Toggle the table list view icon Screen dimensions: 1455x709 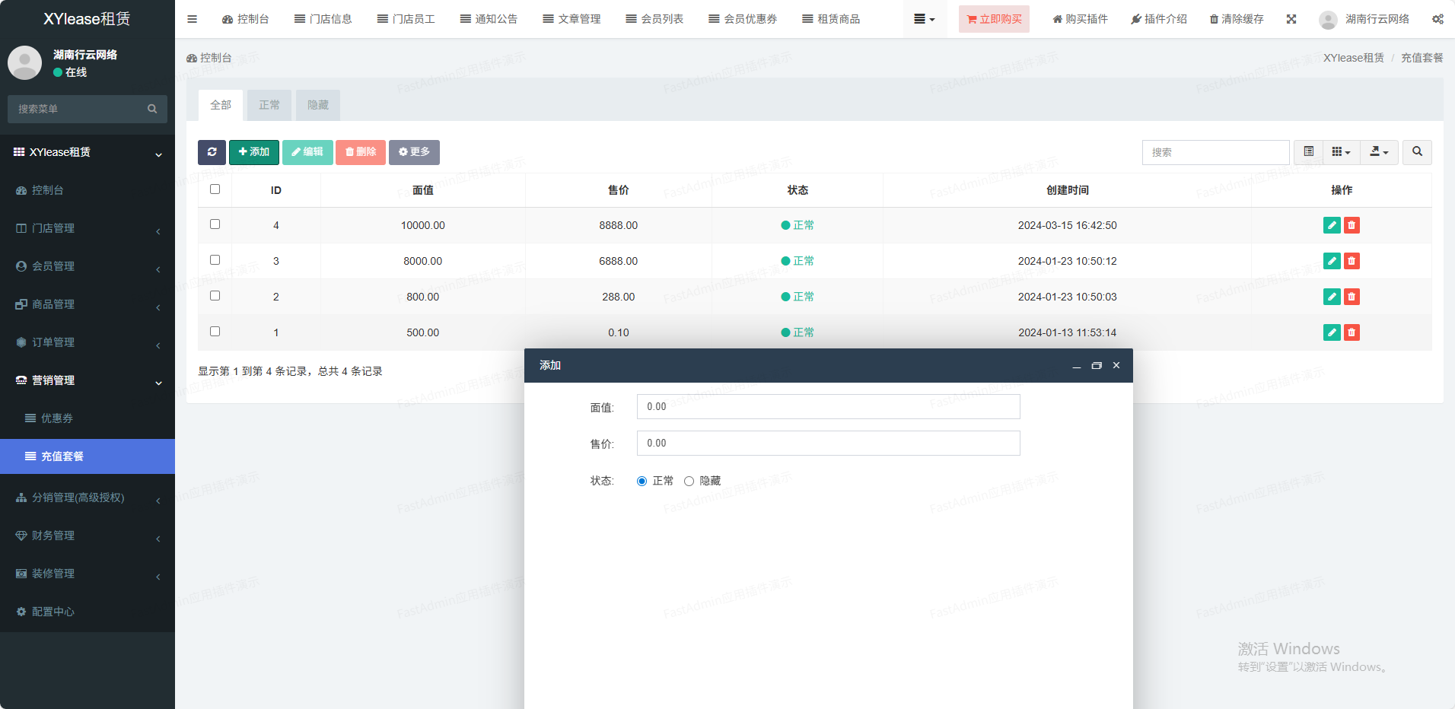click(x=1308, y=152)
